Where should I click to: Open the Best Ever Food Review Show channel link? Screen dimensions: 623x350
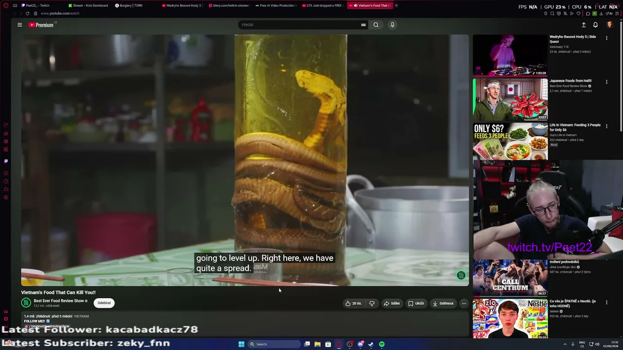(59, 301)
